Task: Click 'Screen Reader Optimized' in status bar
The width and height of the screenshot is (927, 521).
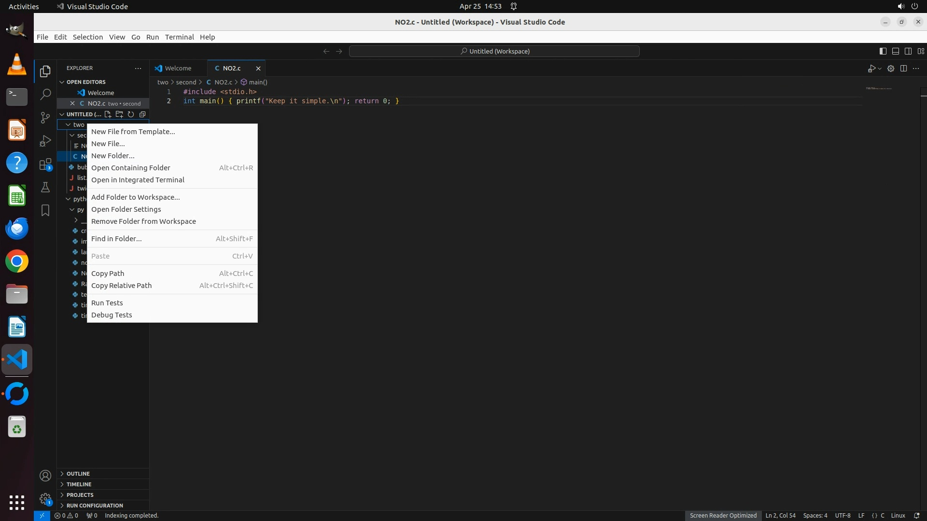Action: coord(723,515)
